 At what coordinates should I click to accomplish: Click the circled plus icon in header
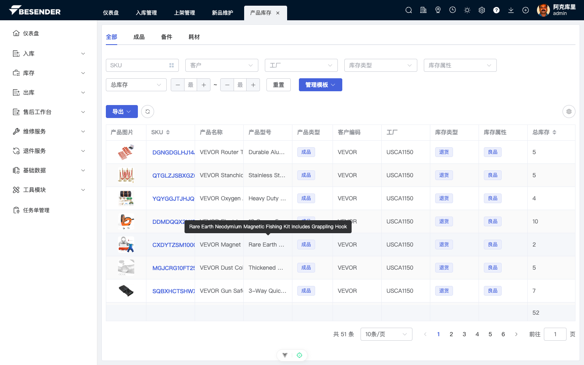526,10
